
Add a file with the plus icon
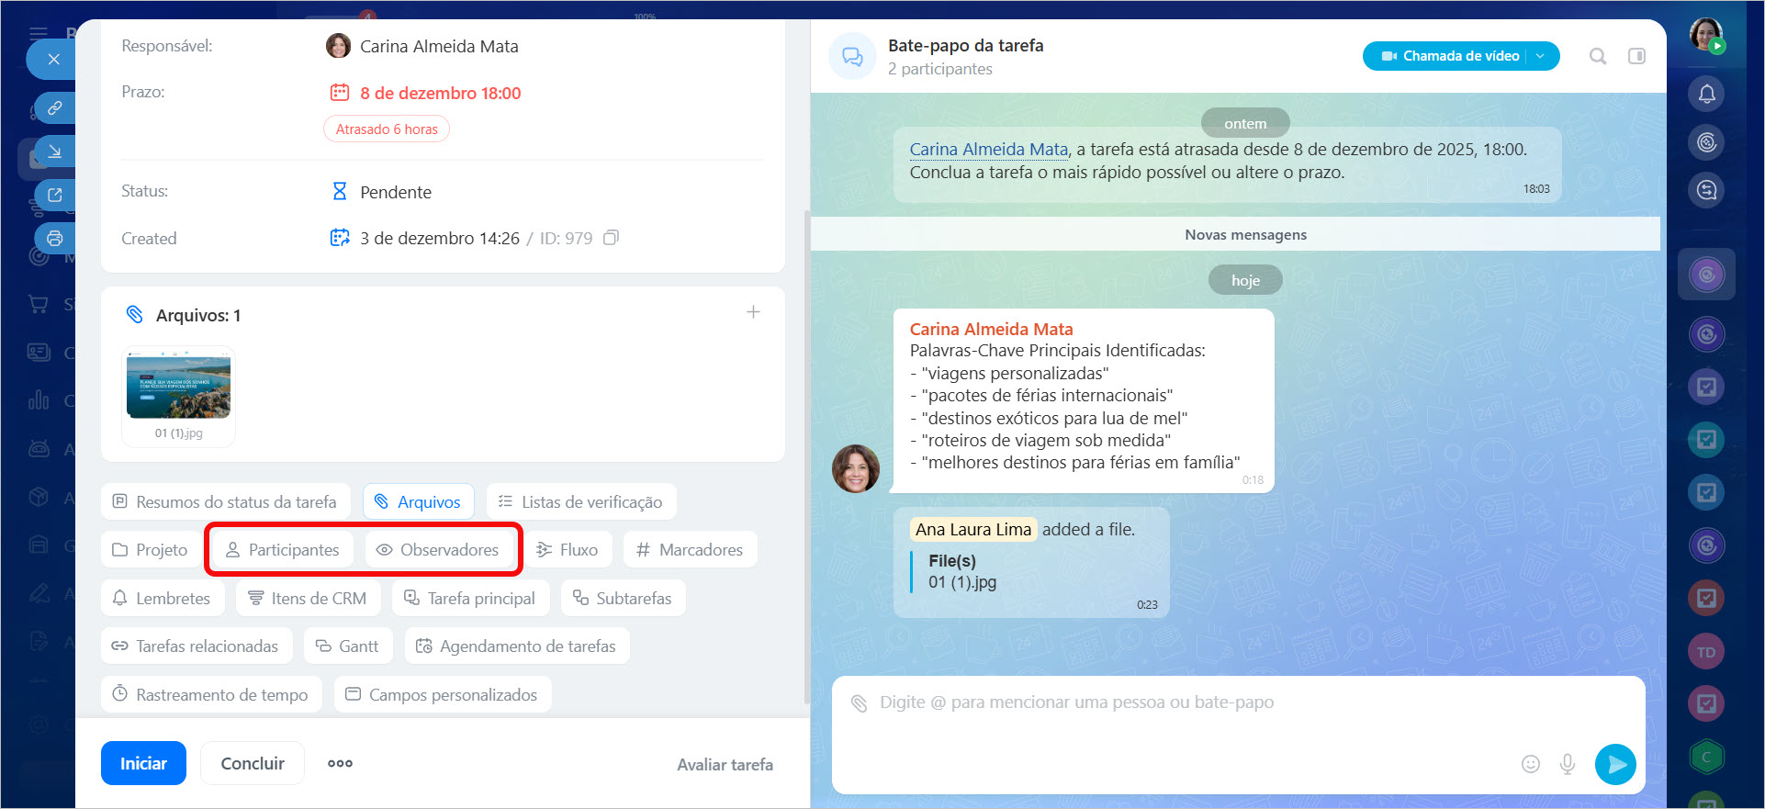tap(753, 312)
